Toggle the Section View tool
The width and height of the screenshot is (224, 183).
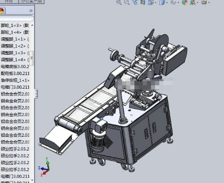click(143, 2)
